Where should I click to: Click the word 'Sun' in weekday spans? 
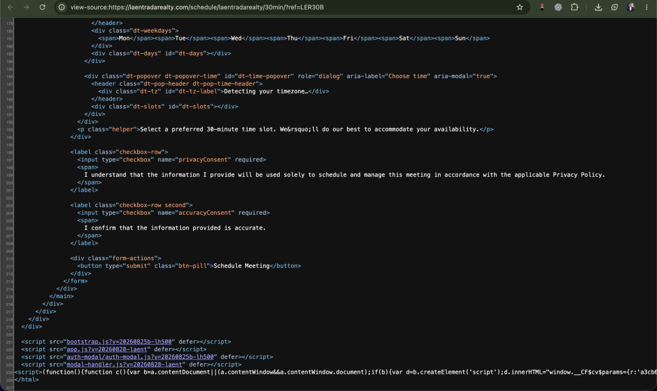coord(460,38)
